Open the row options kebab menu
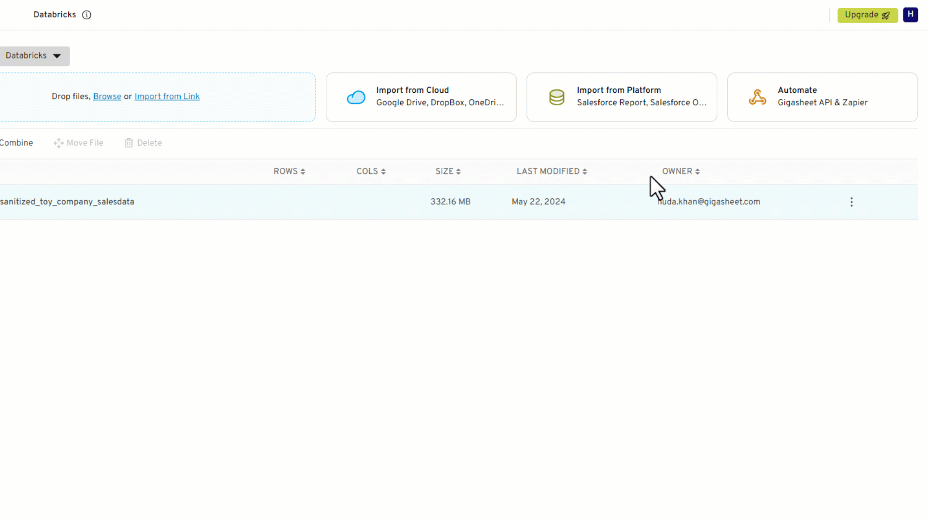928x522 pixels. [851, 202]
